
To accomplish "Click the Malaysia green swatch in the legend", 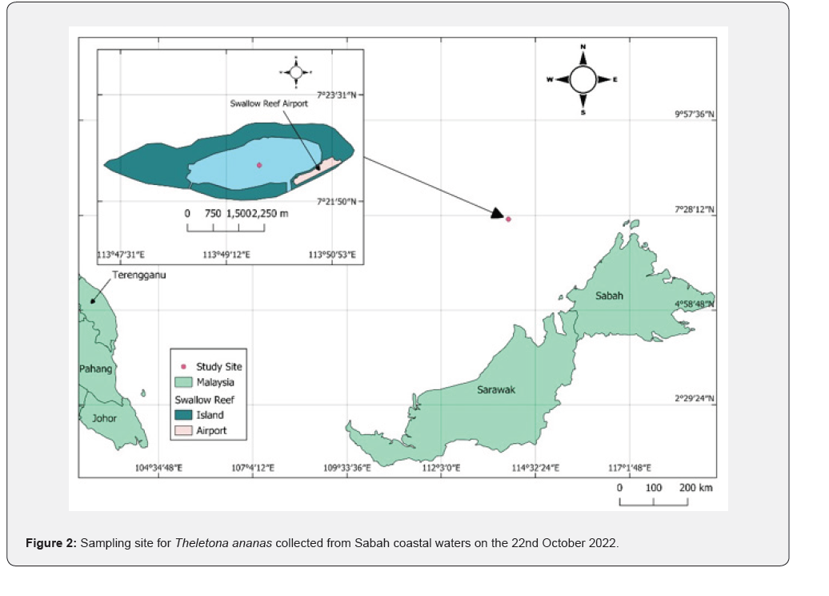I will pyautogui.click(x=184, y=383).
